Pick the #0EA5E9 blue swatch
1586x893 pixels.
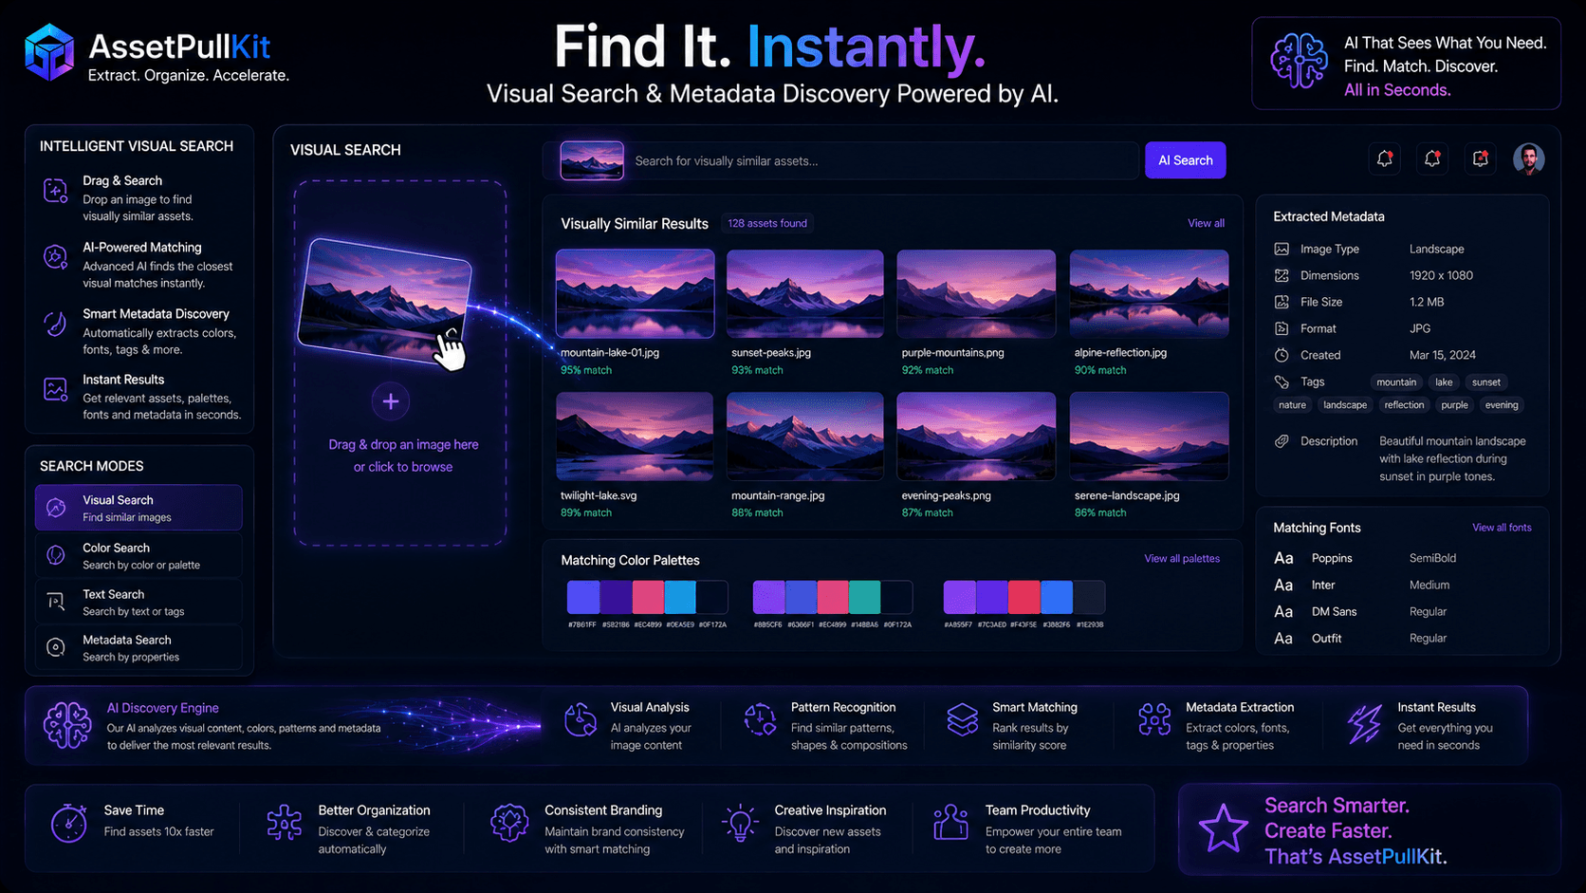[x=679, y=598]
